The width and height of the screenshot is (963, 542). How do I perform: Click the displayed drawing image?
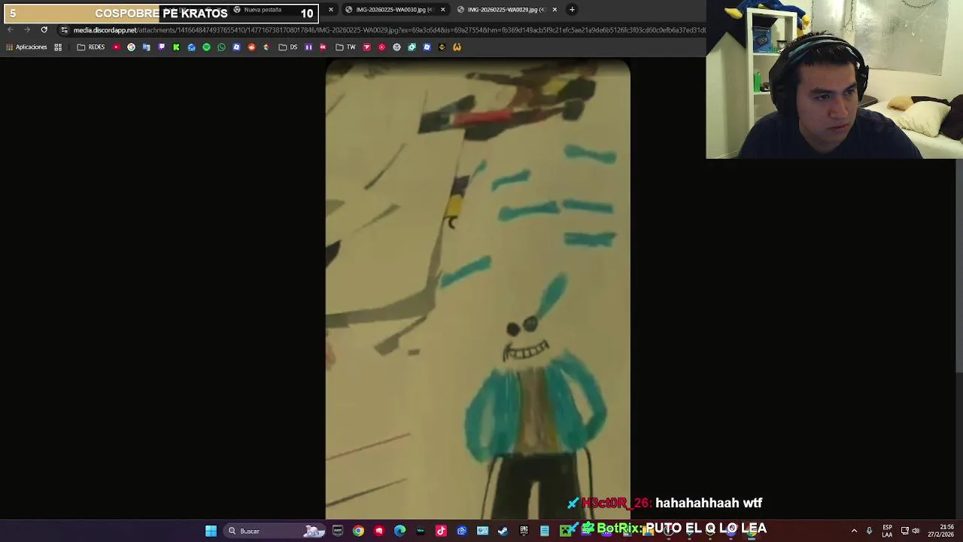pyautogui.click(x=478, y=290)
